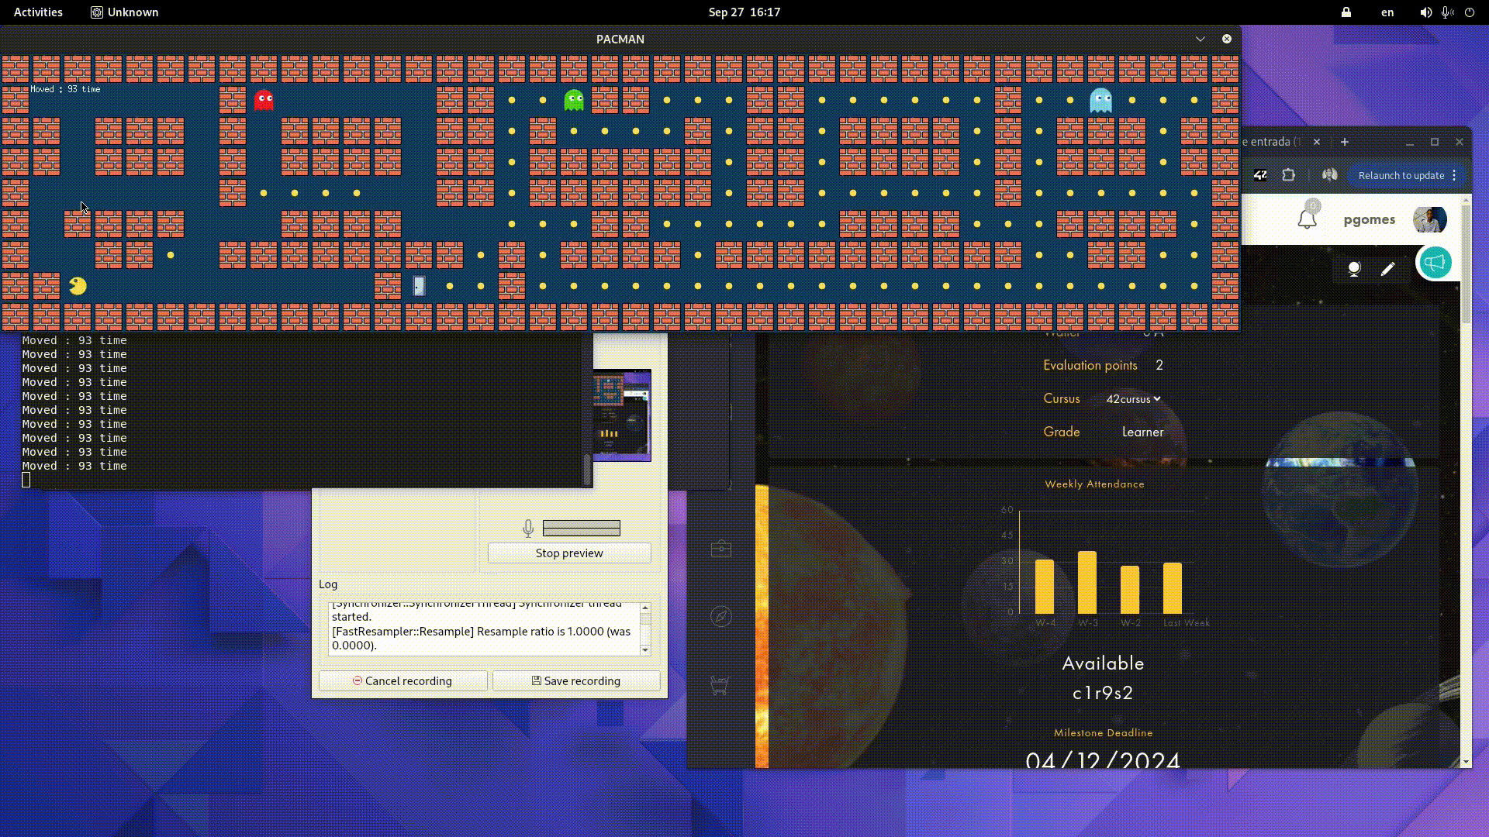The width and height of the screenshot is (1489, 837).
Task: Open the browser profile avatar
Action: tap(1330, 175)
